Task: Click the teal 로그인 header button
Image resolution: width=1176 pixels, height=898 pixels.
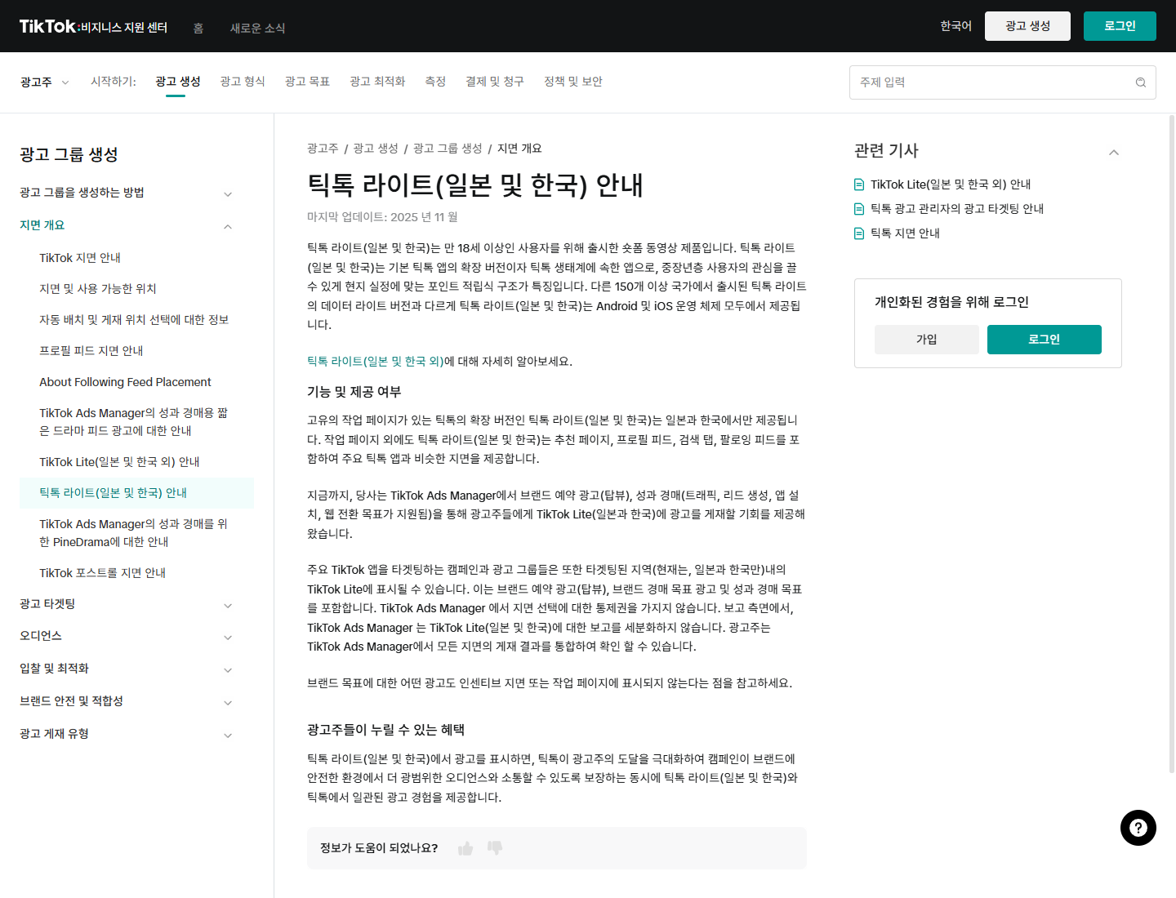Action: (x=1120, y=26)
